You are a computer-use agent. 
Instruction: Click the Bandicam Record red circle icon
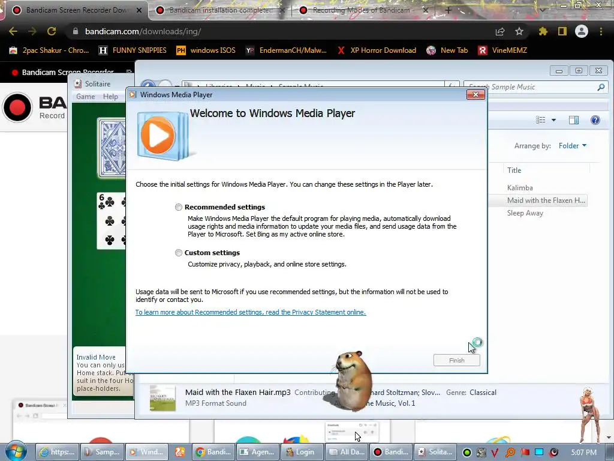[17, 107]
